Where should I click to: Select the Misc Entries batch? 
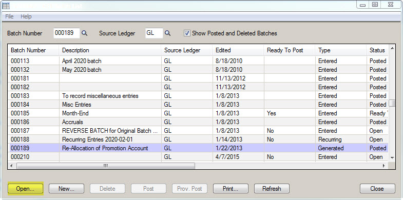(x=198, y=105)
